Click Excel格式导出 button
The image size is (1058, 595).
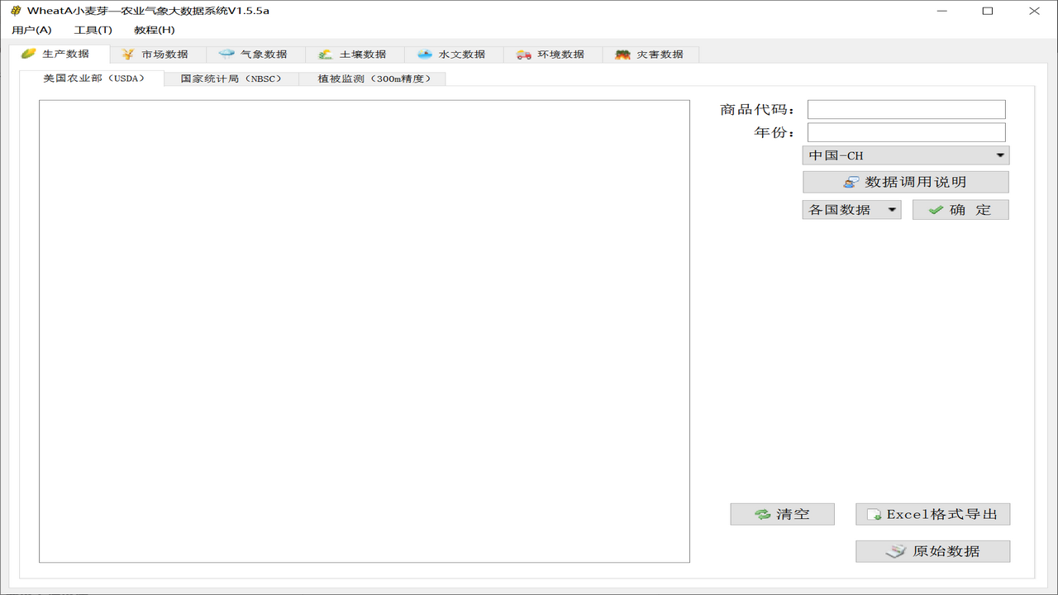pos(932,514)
